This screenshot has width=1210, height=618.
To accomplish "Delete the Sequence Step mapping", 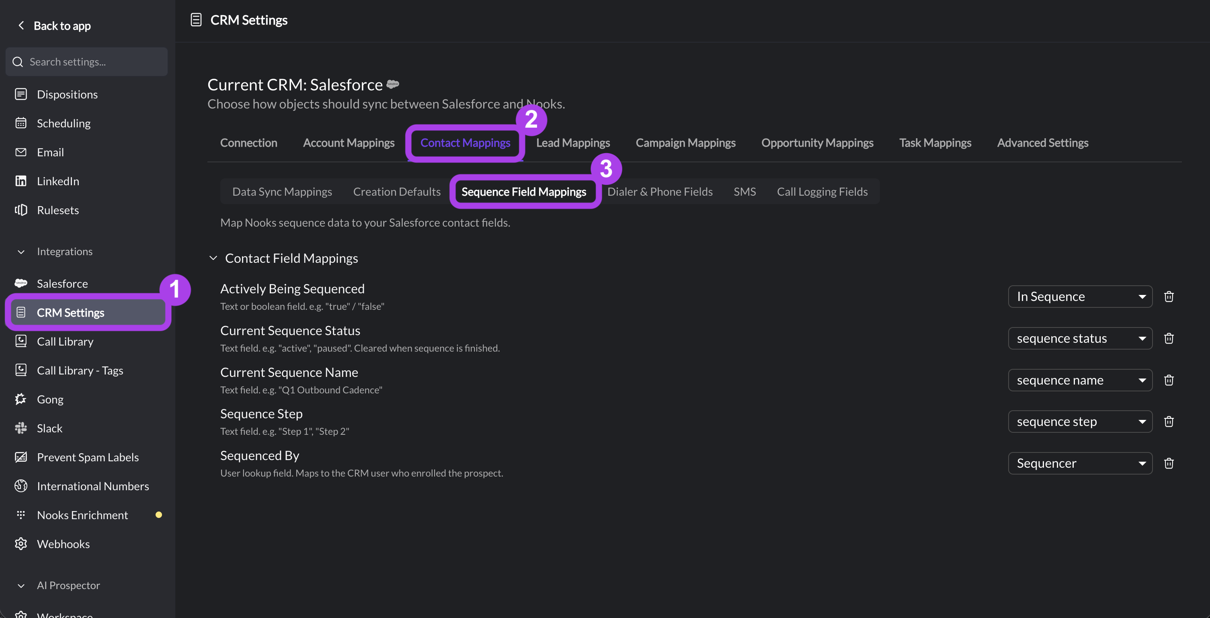I will [1169, 421].
